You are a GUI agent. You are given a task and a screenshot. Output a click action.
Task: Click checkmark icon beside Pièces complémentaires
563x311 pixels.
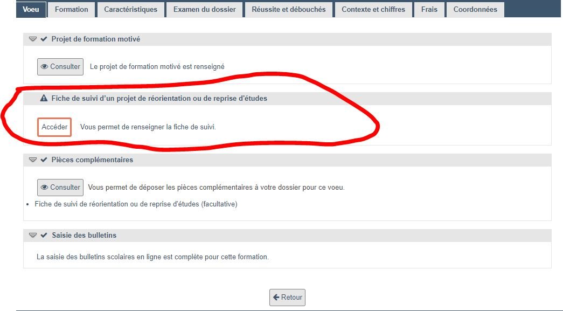pos(44,160)
